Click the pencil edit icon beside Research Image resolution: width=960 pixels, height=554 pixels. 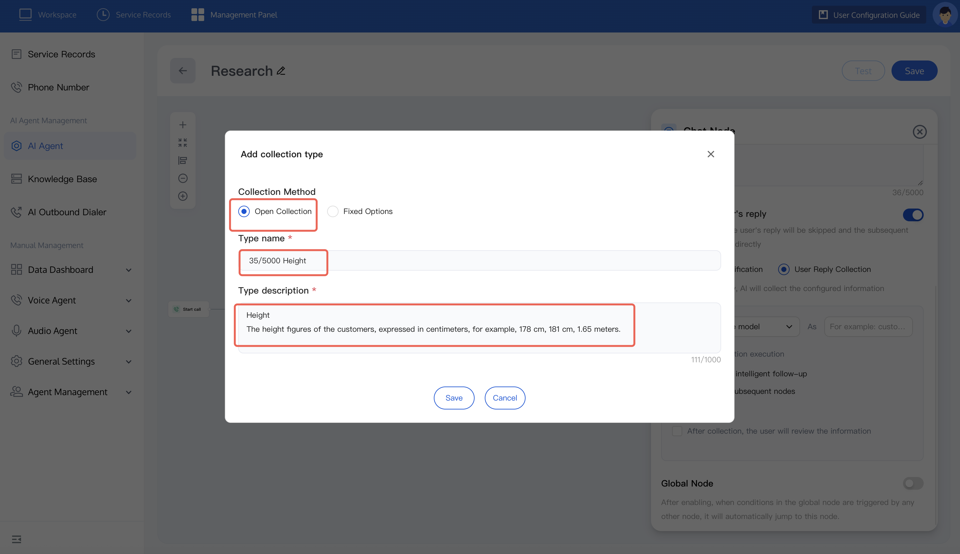click(281, 71)
